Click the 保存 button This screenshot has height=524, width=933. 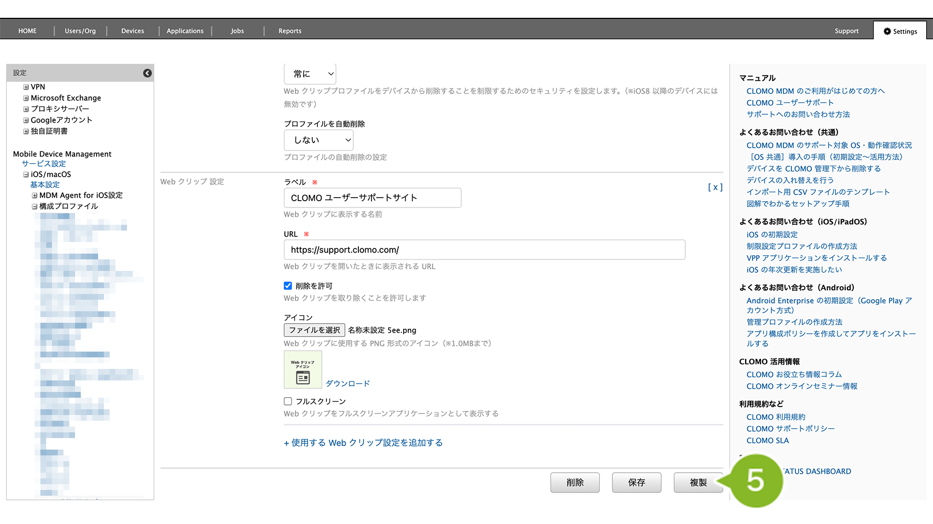(x=637, y=483)
